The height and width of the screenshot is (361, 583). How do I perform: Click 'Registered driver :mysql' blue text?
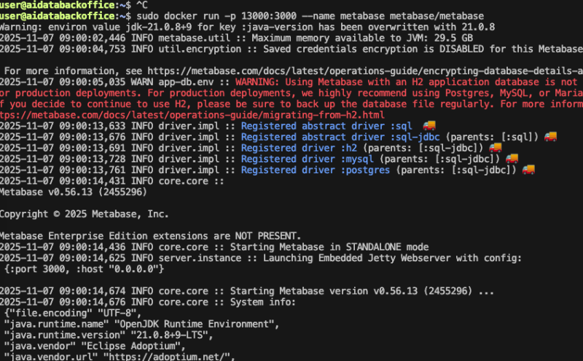pos(307,159)
